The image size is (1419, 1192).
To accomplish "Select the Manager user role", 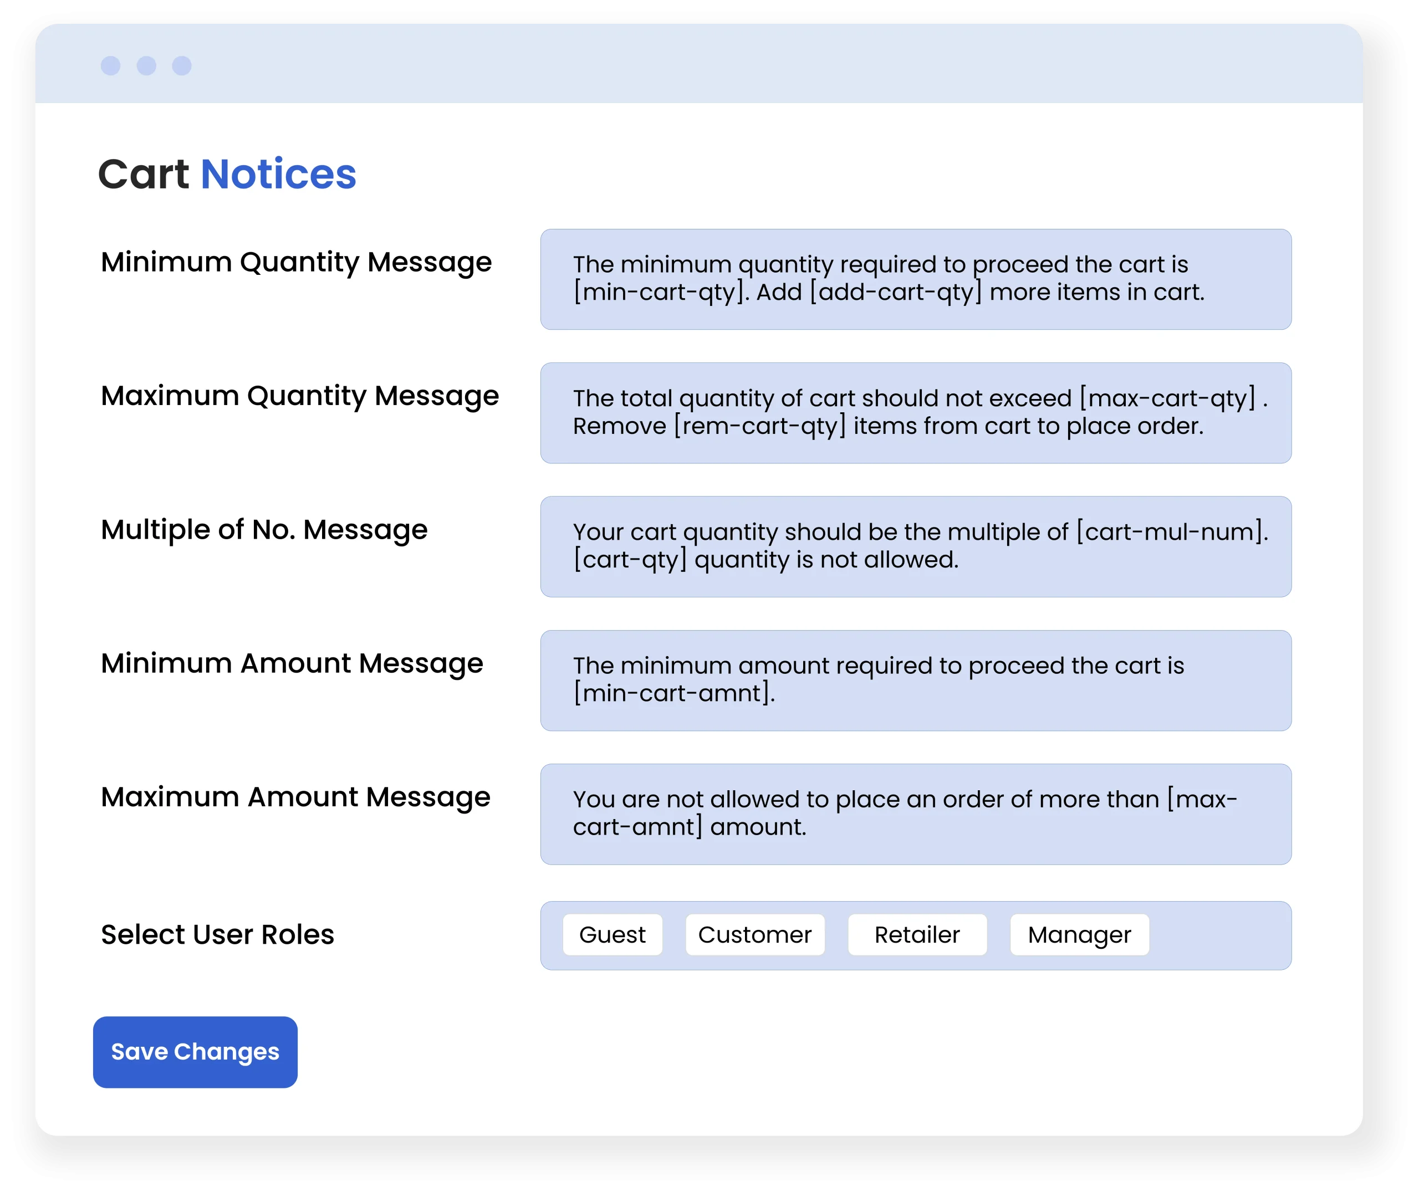I will point(1079,934).
